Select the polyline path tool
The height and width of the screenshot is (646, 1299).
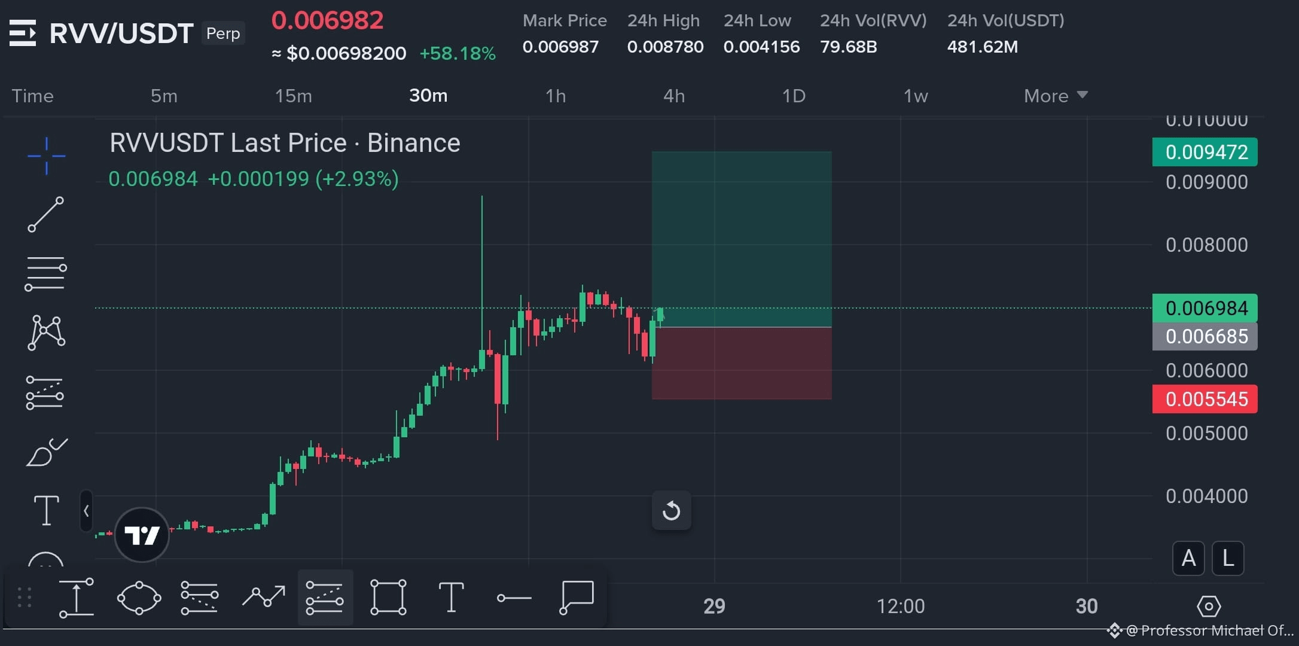click(x=263, y=597)
